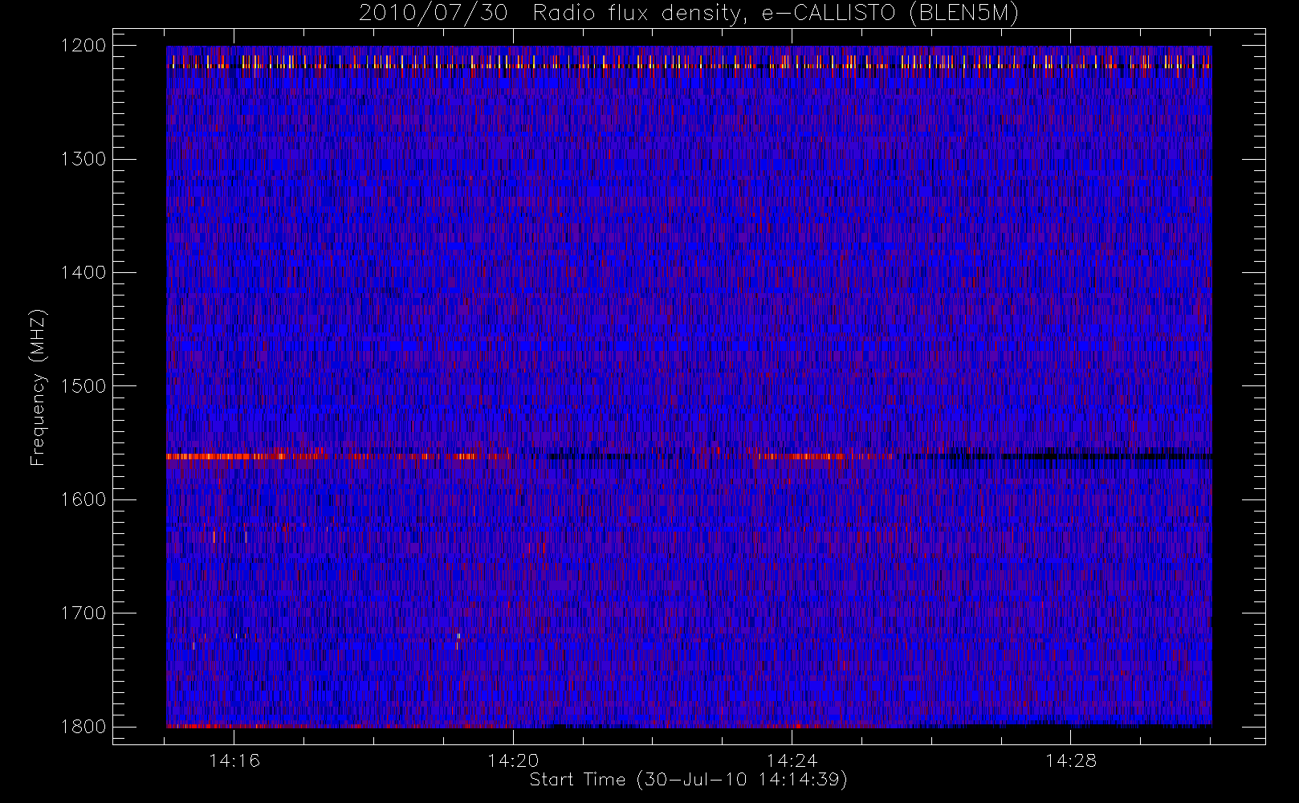Click the 1200 frequency tick label
Image resolution: width=1299 pixels, height=803 pixels.
pyautogui.click(x=83, y=46)
